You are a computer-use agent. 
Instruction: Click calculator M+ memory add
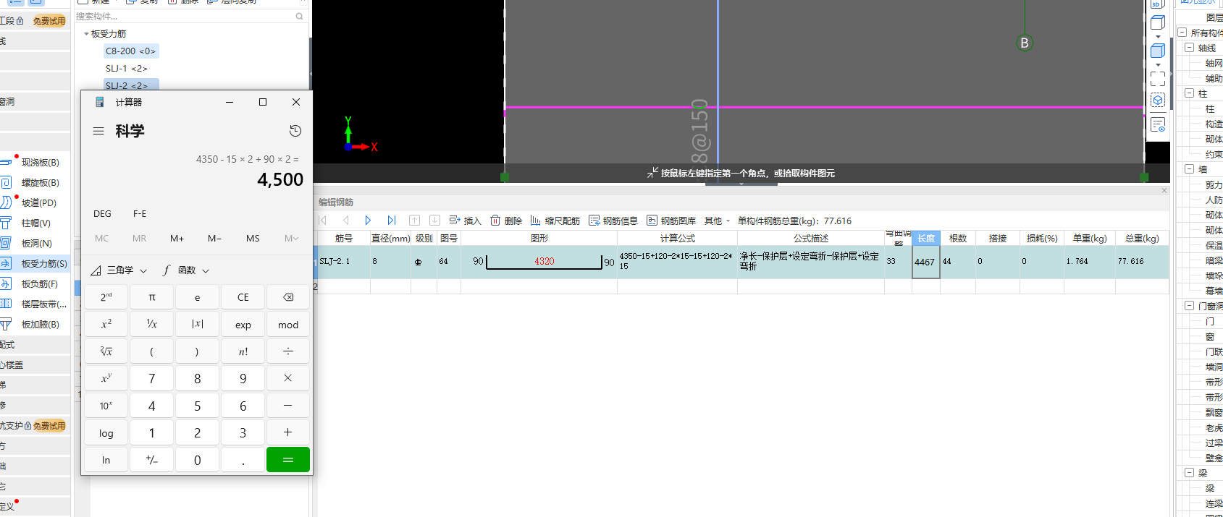click(177, 239)
